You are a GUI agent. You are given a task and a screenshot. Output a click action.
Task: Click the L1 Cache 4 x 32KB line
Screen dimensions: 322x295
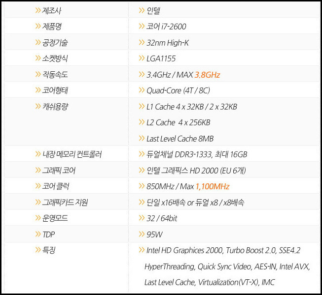192,107
